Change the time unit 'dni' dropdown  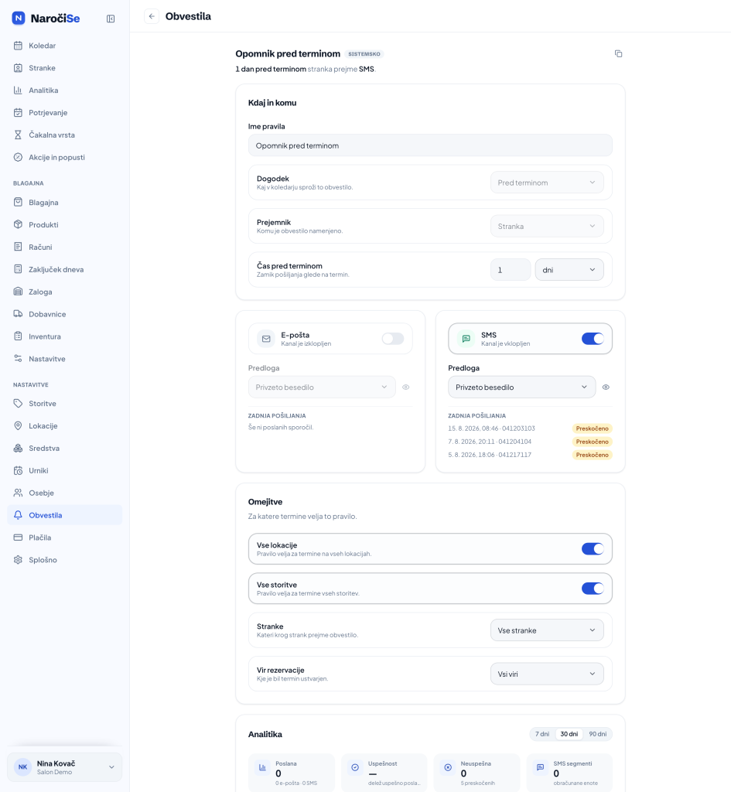(x=569, y=270)
